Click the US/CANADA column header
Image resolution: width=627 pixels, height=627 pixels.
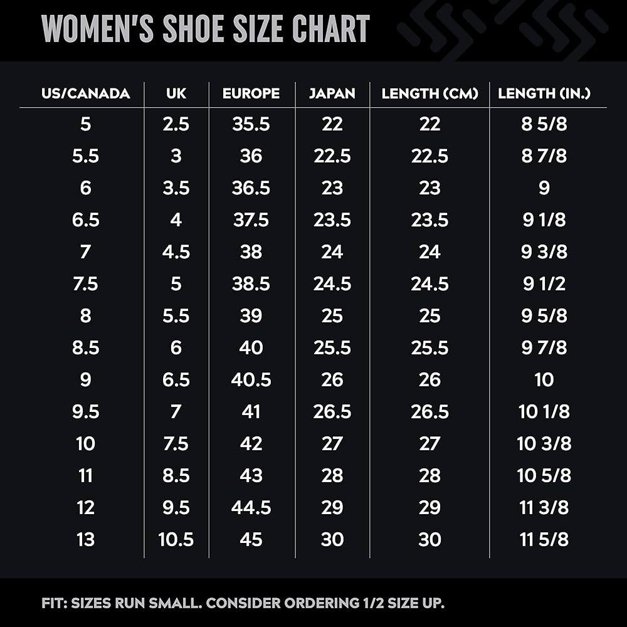click(86, 94)
